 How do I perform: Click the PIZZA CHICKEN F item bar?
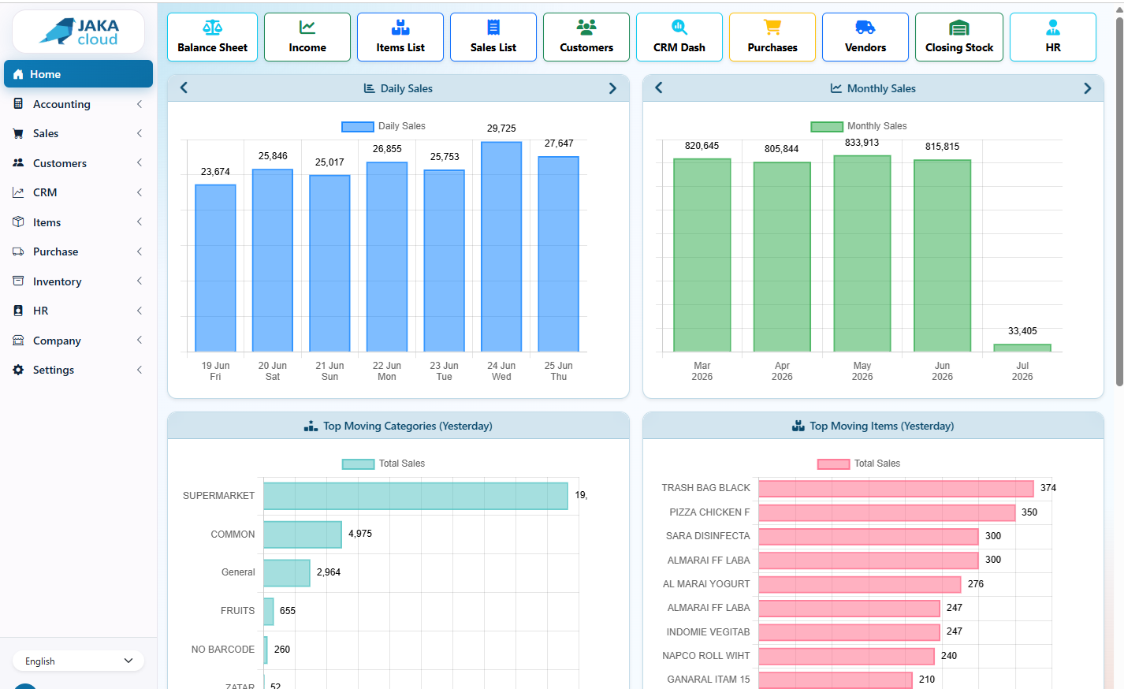tap(887, 512)
